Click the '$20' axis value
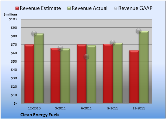Image resolution: width=166 pixels, height=119 pixels. tap(14, 87)
